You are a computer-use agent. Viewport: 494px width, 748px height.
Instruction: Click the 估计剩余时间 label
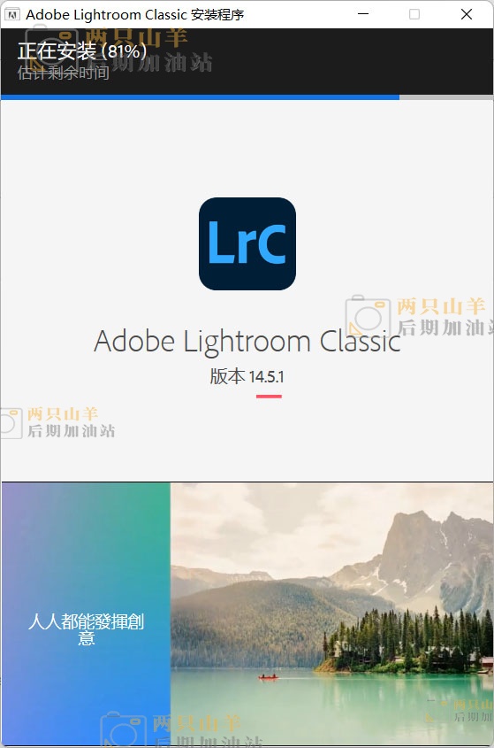coord(64,73)
